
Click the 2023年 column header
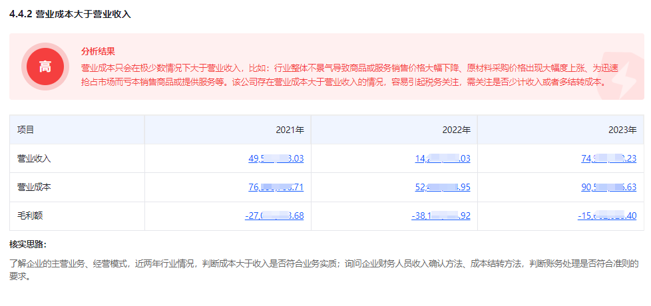622,130
